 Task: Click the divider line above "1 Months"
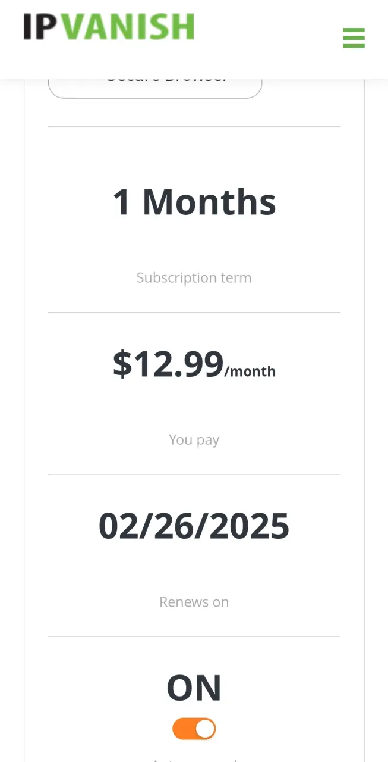click(194, 126)
